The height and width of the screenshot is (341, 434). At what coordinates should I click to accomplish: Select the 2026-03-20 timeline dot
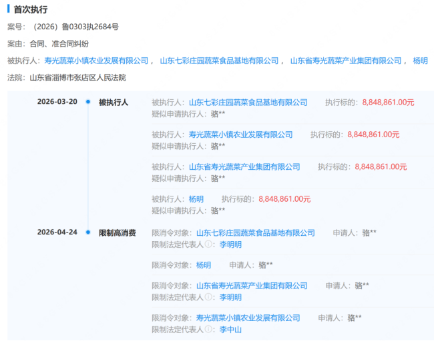coord(88,102)
